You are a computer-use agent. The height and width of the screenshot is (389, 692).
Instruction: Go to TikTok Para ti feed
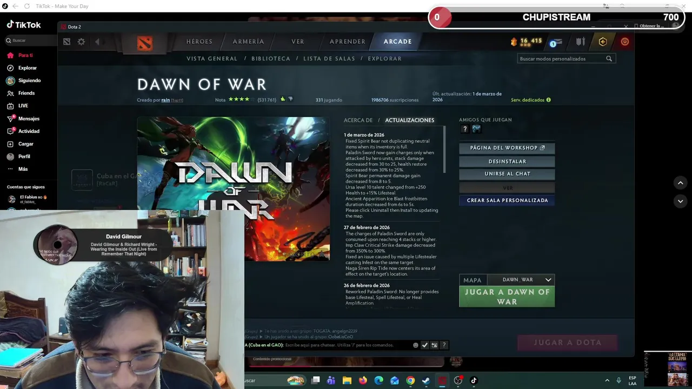tap(20, 55)
